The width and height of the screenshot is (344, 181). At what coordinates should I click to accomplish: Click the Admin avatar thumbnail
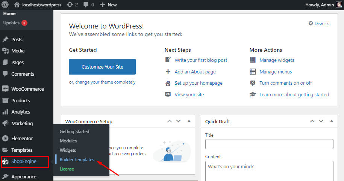pyautogui.click(x=339, y=5)
